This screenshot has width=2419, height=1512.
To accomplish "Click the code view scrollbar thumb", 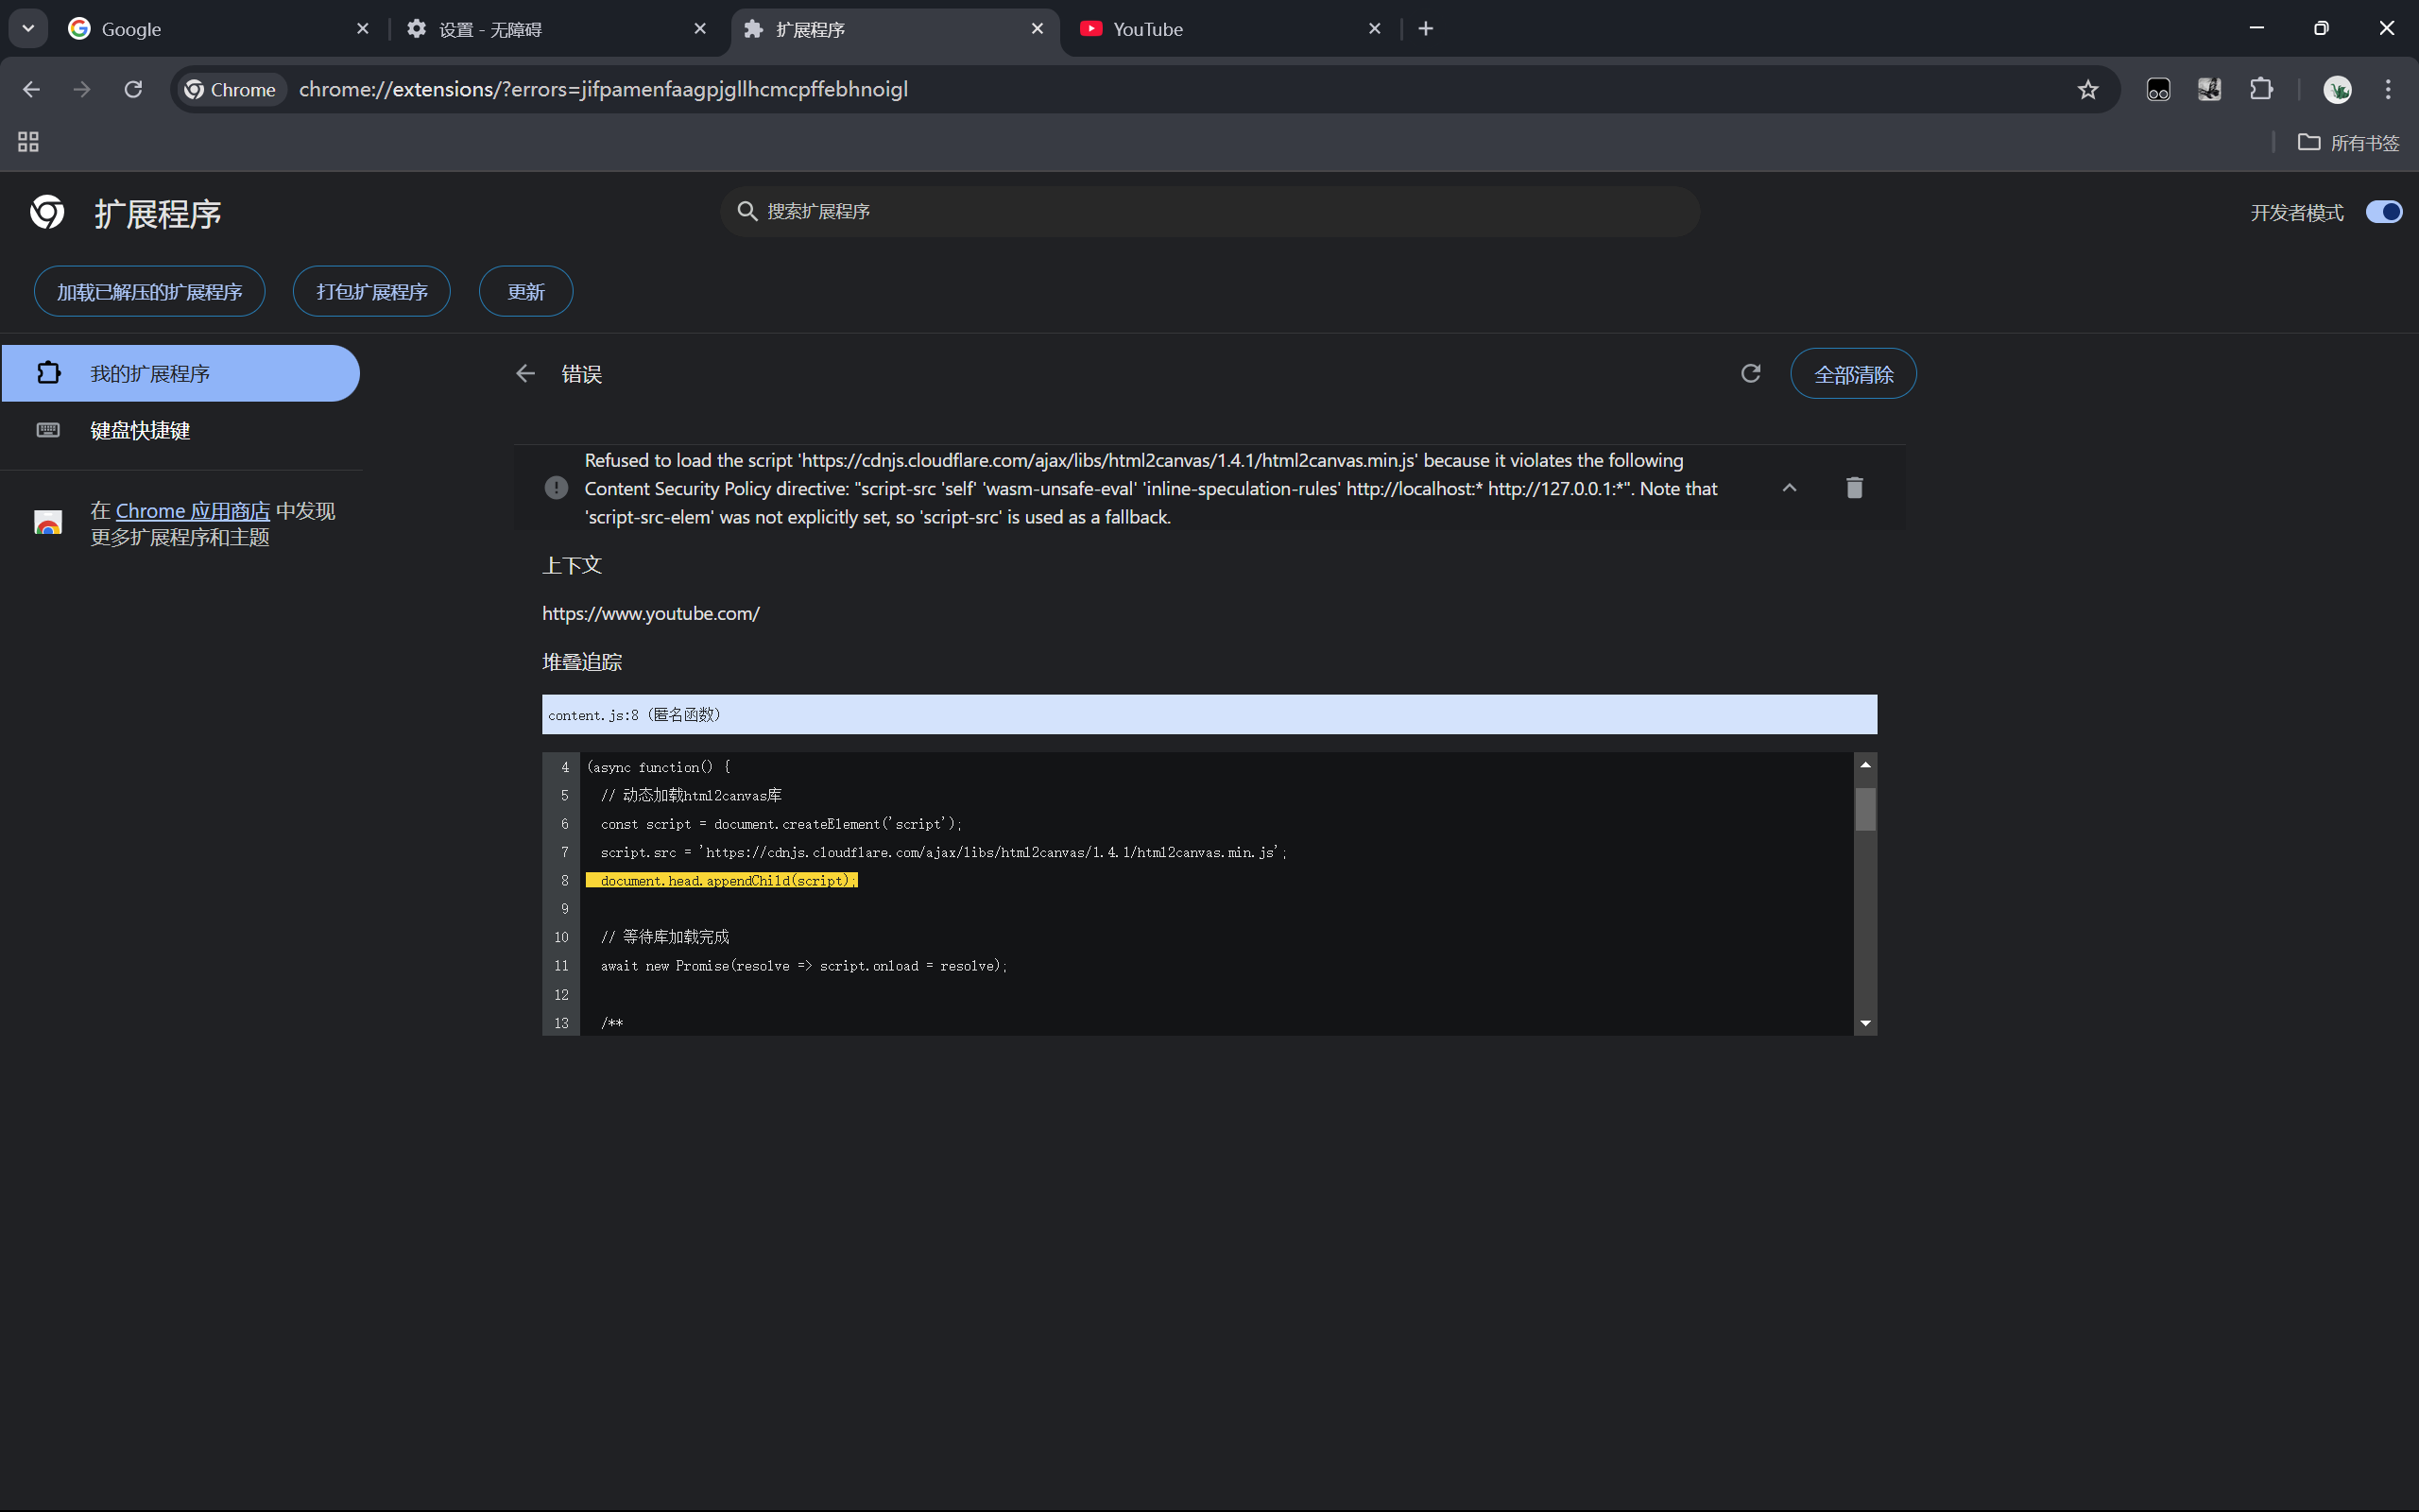I will [1865, 809].
